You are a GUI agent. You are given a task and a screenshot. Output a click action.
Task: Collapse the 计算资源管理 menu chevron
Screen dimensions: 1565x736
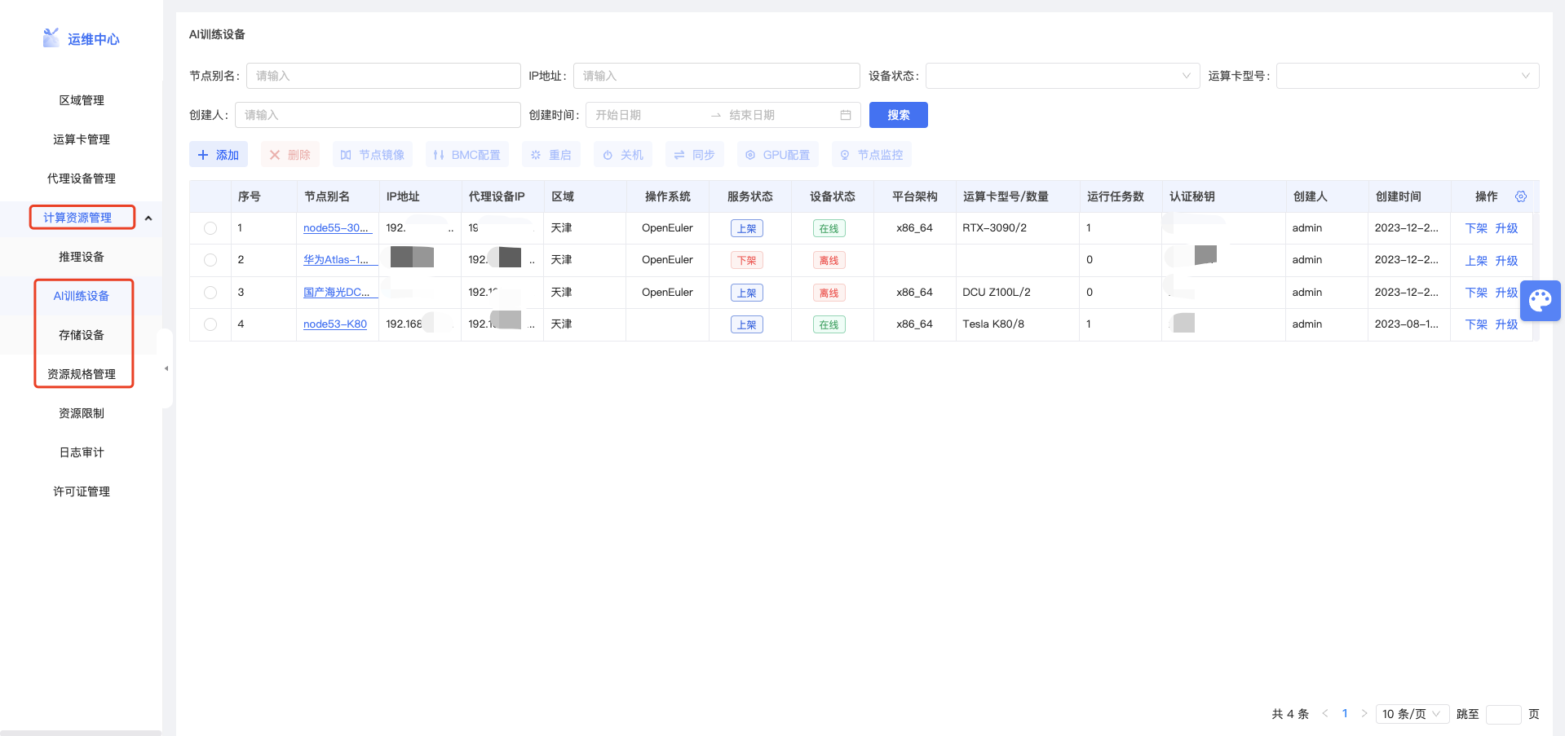148,218
